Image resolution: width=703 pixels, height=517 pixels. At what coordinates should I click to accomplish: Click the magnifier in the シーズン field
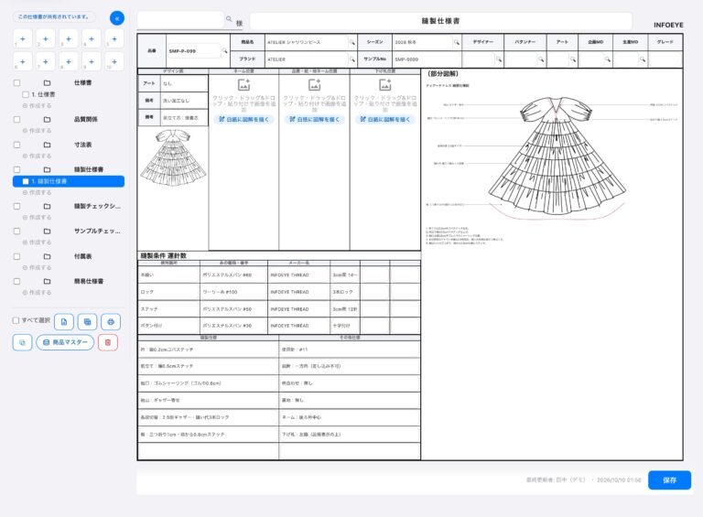pyautogui.click(x=457, y=42)
